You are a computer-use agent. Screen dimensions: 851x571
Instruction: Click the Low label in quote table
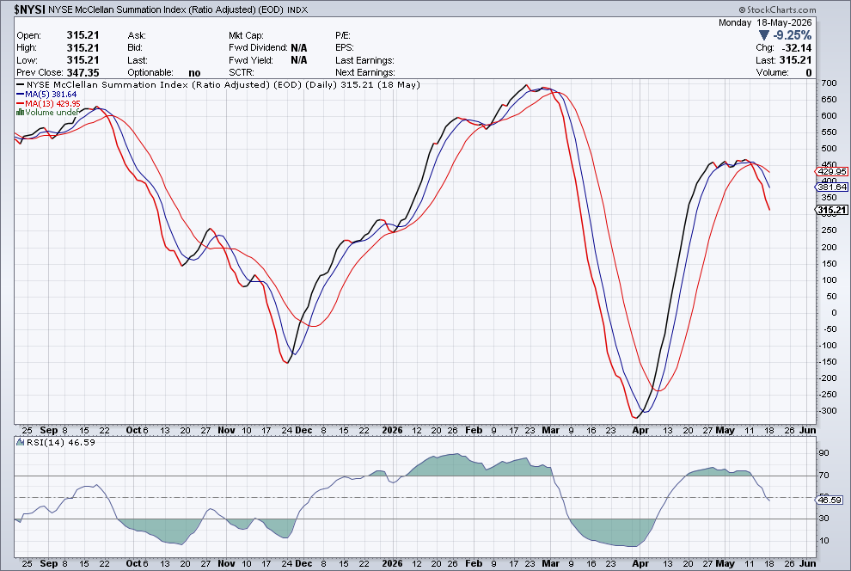point(27,60)
